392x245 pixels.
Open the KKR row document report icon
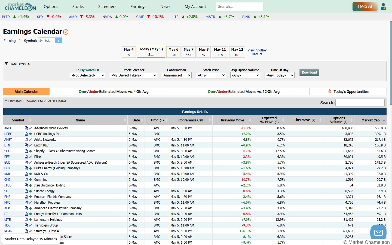[26, 174]
